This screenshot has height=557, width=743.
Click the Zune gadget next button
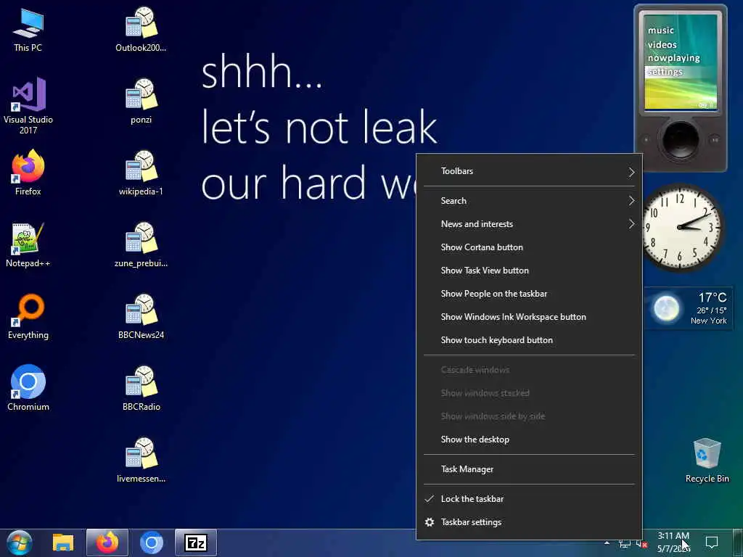click(x=715, y=140)
